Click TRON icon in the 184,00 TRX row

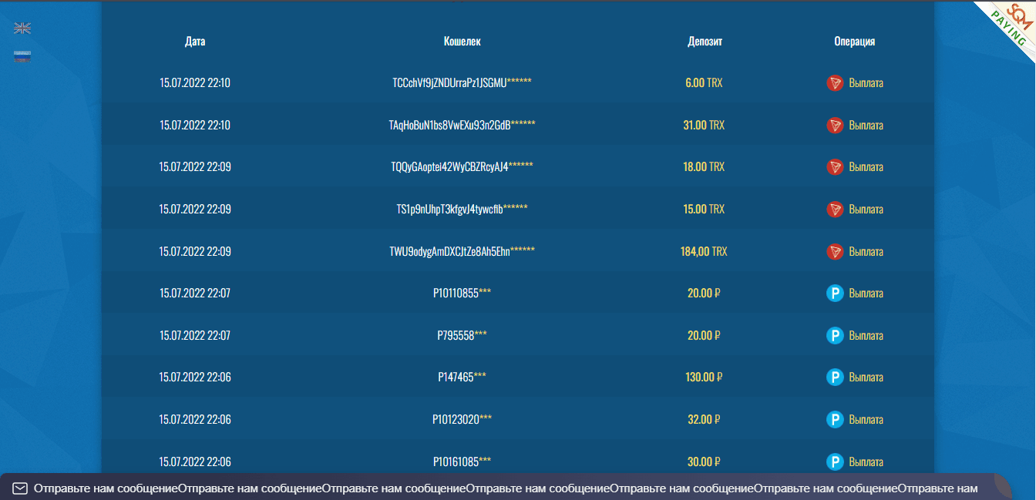835,251
